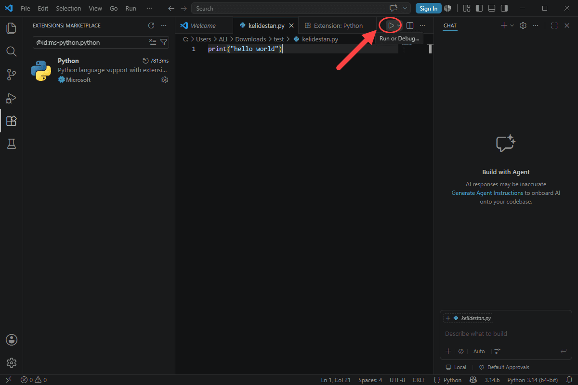Open the extensions filter funnel
Image resolution: width=578 pixels, height=385 pixels.
pyautogui.click(x=163, y=42)
